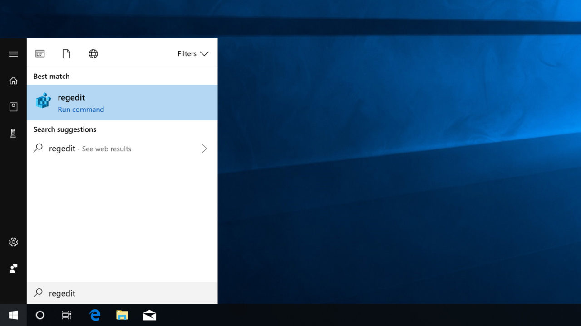Viewport: 581px width, 326px height.
Task: Select regedit See web results suggestion
Action: [122, 149]
